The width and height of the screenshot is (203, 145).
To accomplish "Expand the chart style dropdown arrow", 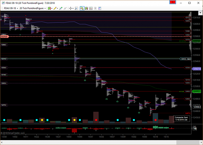I will (x=52, y=8).
